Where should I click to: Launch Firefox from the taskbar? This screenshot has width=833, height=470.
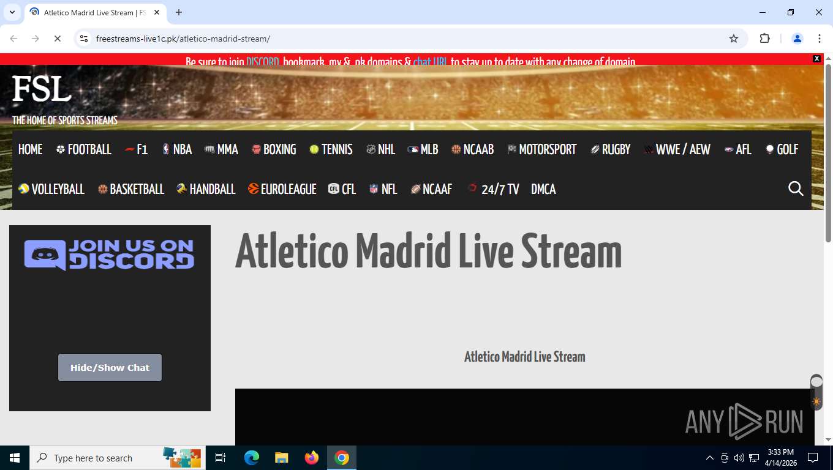[312, 458]
